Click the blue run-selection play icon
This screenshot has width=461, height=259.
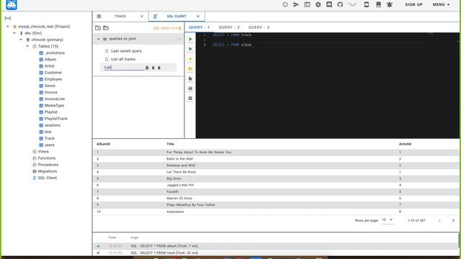190,49
